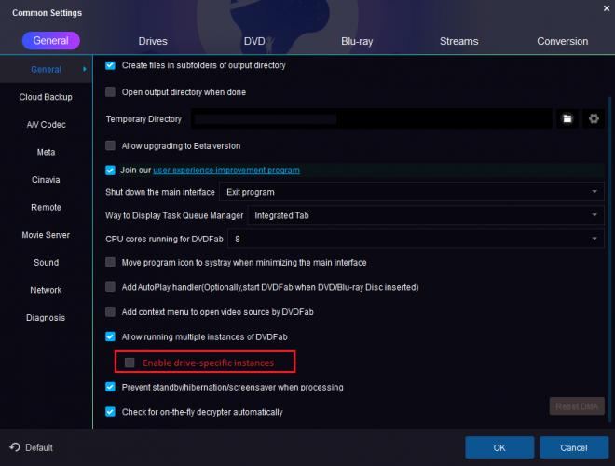Click into the Temporary Directory path field
The width and height of the screenshot is (615, 466).
[372, 118]
